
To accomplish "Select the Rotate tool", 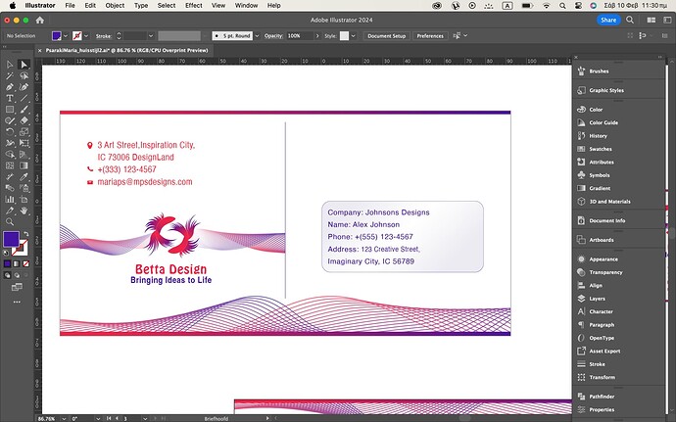I will click(10, 132).
